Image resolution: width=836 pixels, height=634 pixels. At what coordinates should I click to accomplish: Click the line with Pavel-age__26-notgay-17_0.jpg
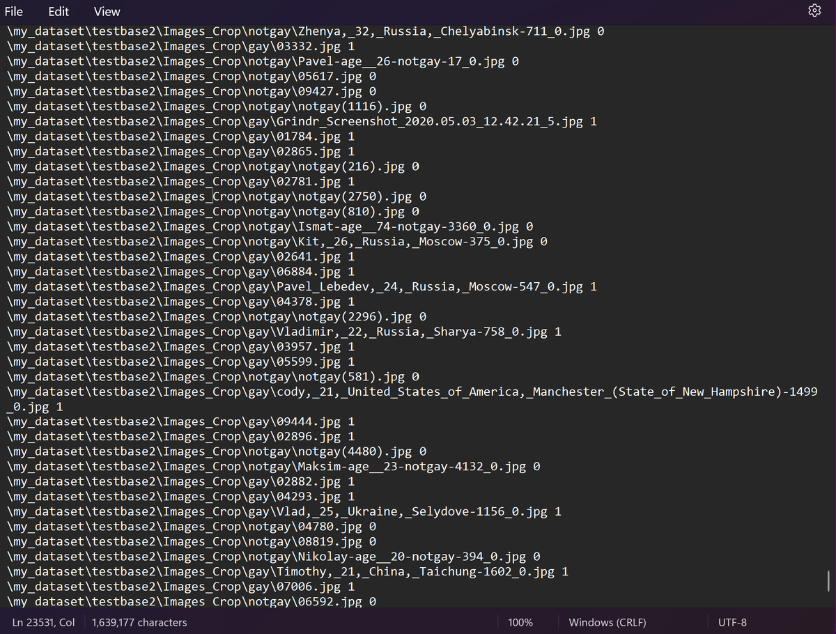click(263, 61)
